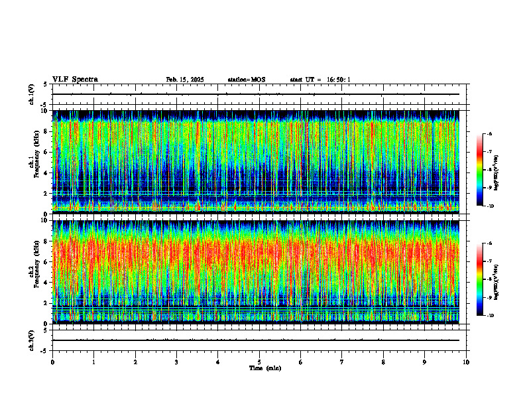Click the "station=MOS" header label
Image resolution: width=525 pixels, height=406 pixels.
coord(247,80)
